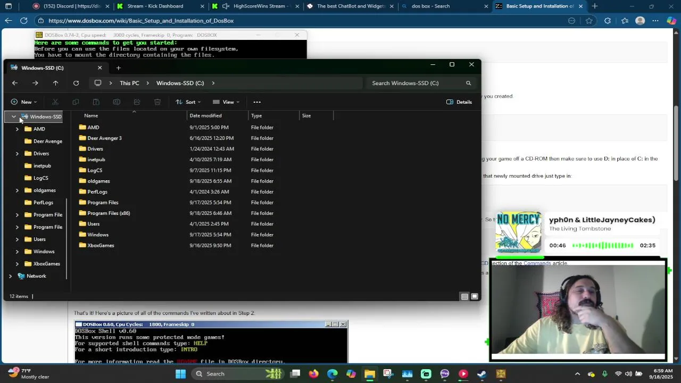Sort files by Date modified column header
The width and height of the screenshot is (681, 383).
205,115
